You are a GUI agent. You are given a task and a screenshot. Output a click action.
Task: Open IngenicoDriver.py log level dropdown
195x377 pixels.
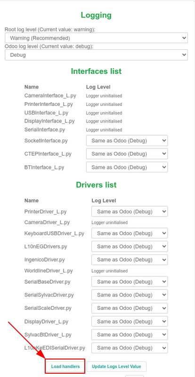tap(130, 260)
